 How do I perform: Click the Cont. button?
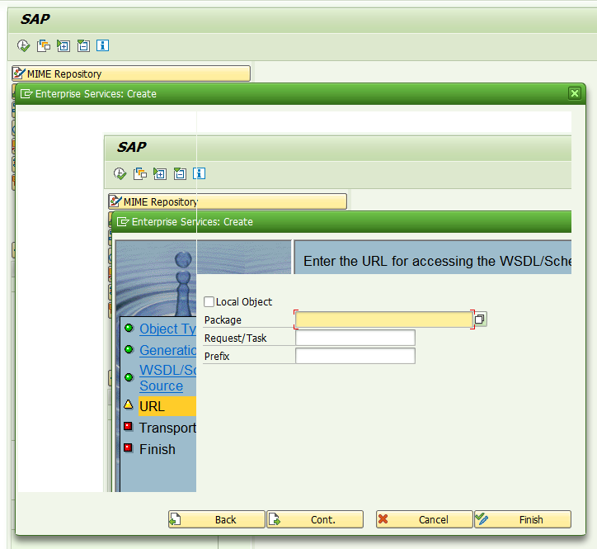[315, 519]
